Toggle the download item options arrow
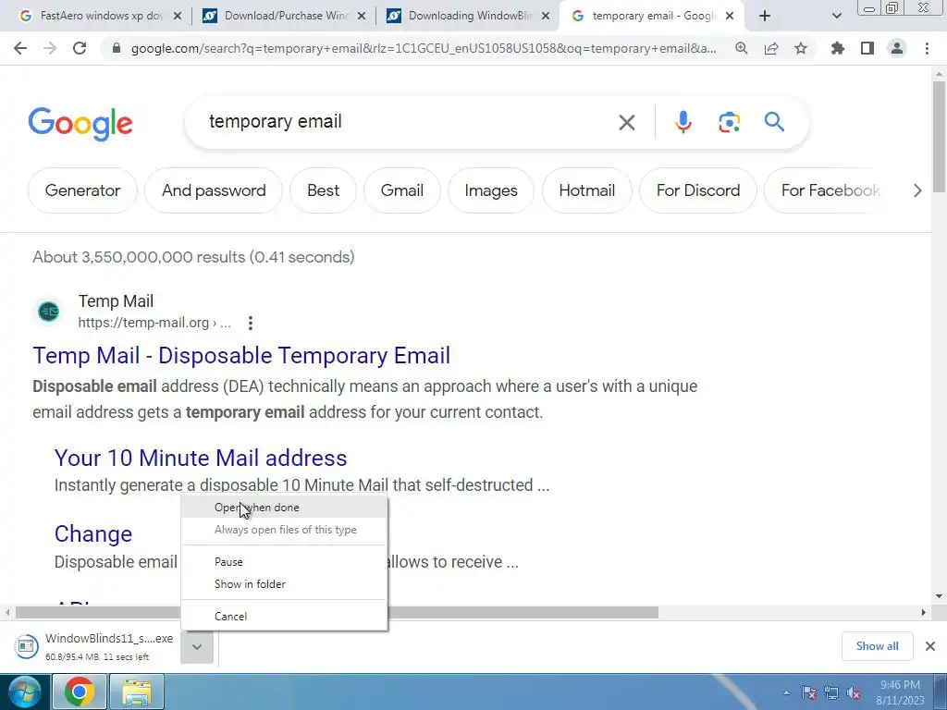Viewport: 947px width, 710px height. click(x=197, y=646)
